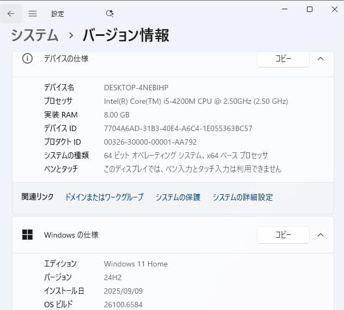Collapse the デバイスの仕様 section chevron
Viewport: 344px width, 310px height.
(x=321, y=59)
